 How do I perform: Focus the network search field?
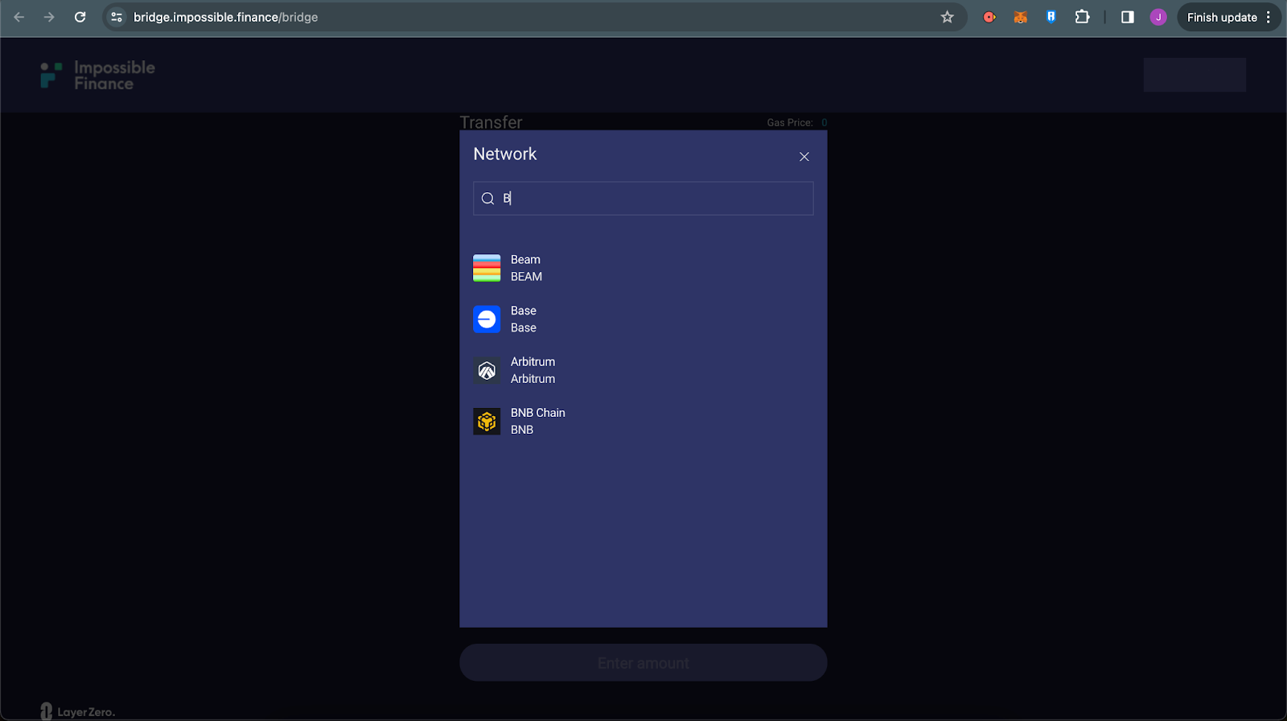[643, 199]
